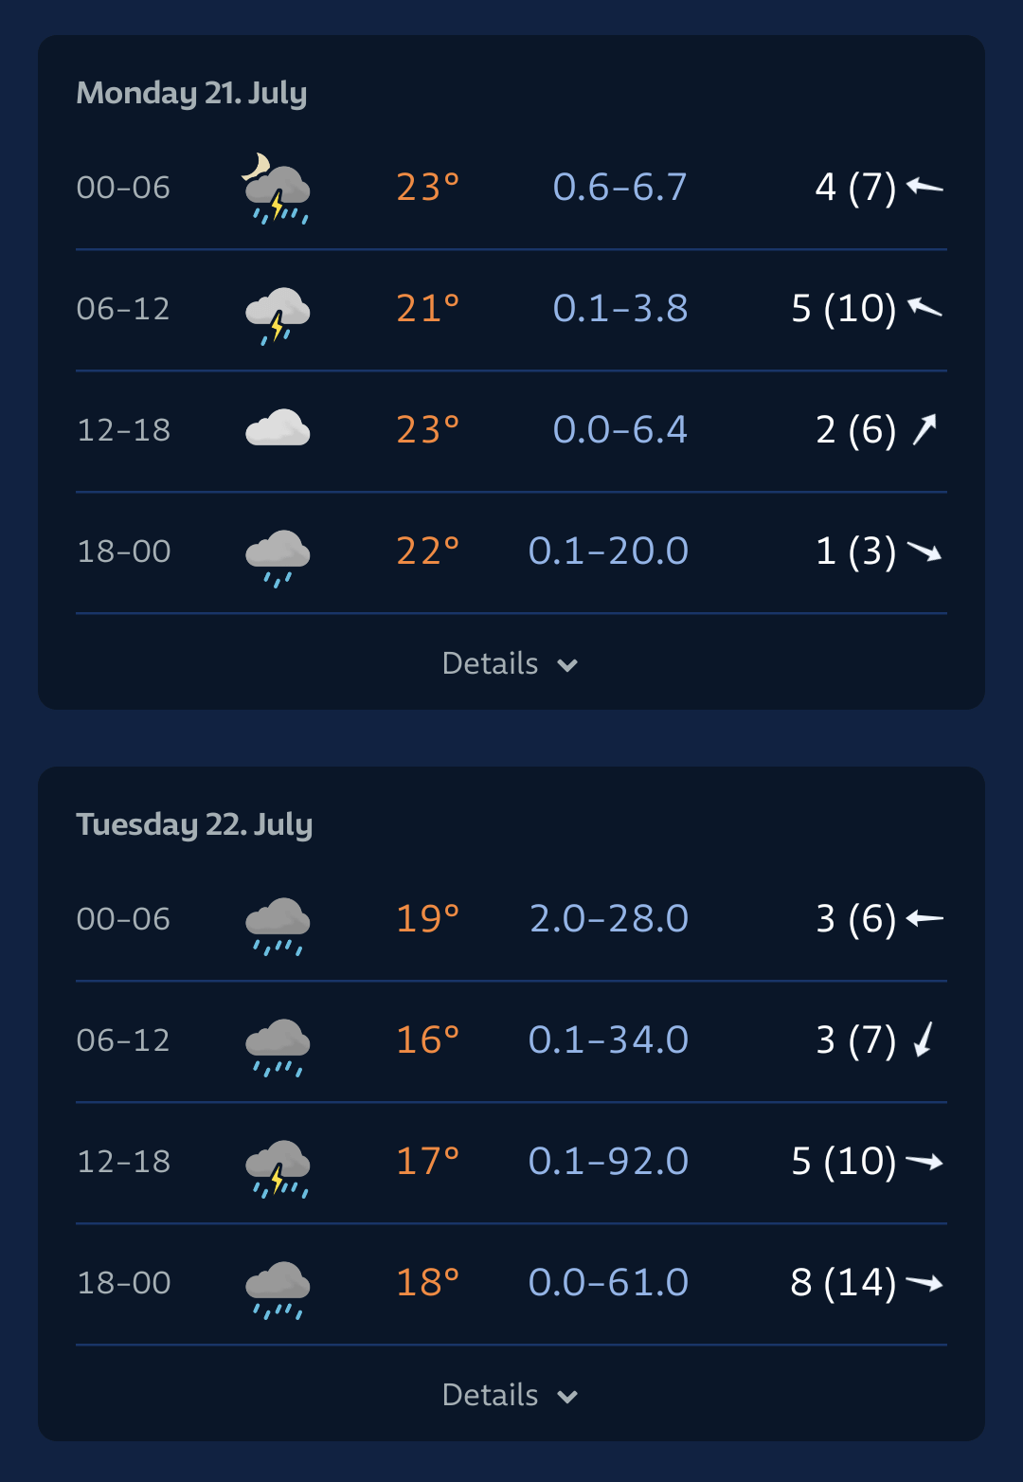
Task: Select Tuesday 06-12 time period row label
Action: click(x=123, y=1040)
